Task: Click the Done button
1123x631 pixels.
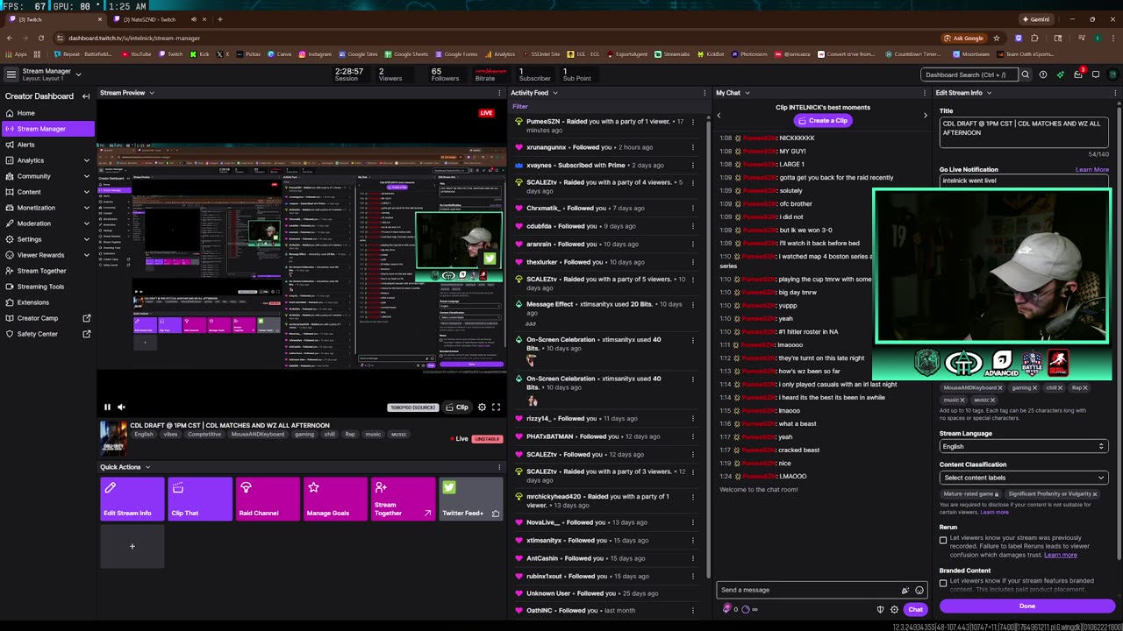Action: (1027, 606)
